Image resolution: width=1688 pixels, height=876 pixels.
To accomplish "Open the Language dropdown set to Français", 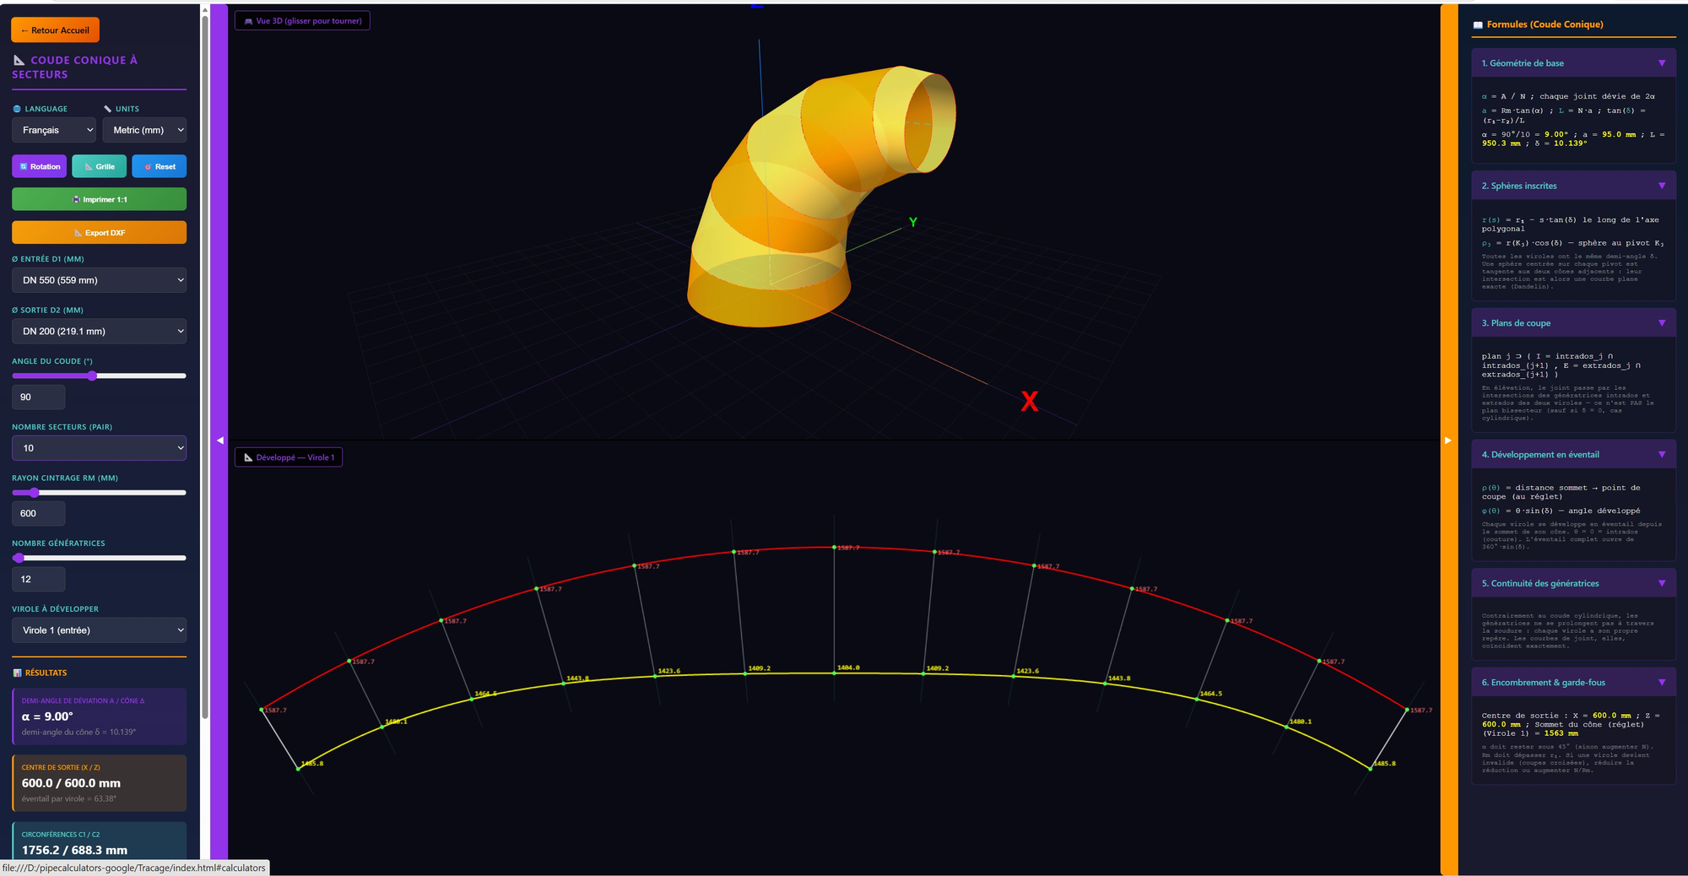I will coord(54,130).
